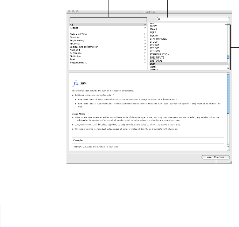This screenshot has width=239, height=227.
Task: Choose STANDARDIZE in the function list
Action: click(x=188, y=39)
